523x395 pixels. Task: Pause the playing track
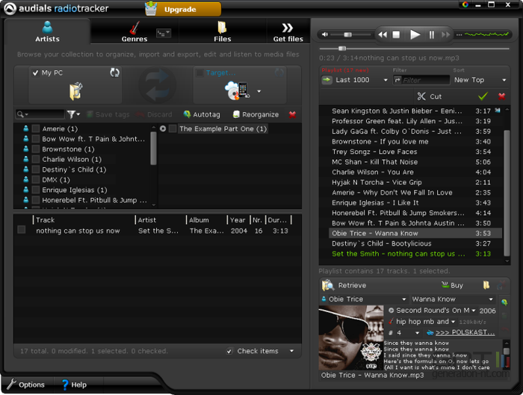pos(432,34)
